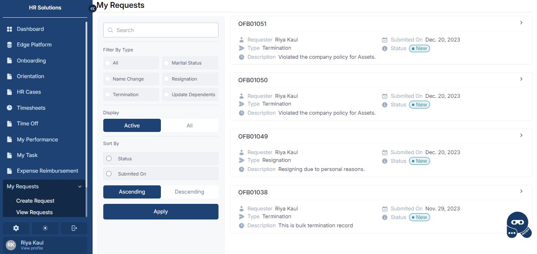Sort by Status radio option
537x254 pixels.
click(x=160, y=159)
